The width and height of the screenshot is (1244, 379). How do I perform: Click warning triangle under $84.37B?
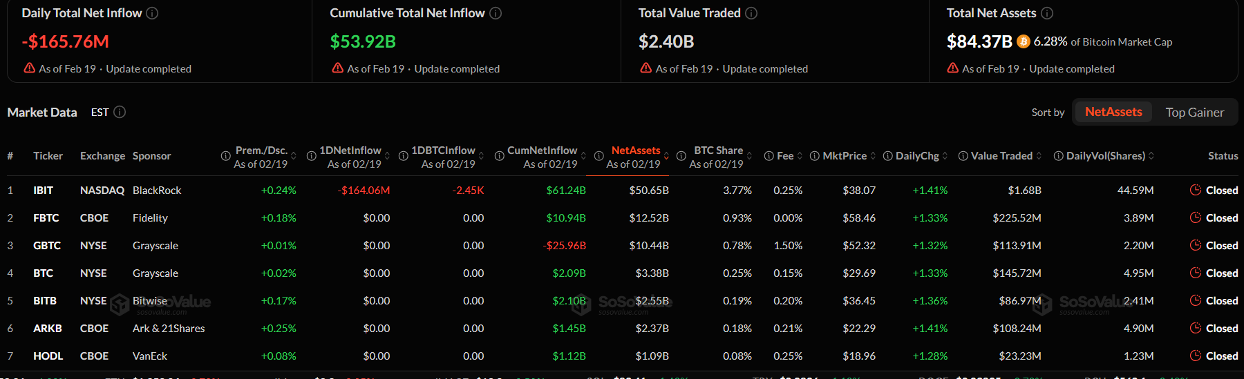point(953,68)
